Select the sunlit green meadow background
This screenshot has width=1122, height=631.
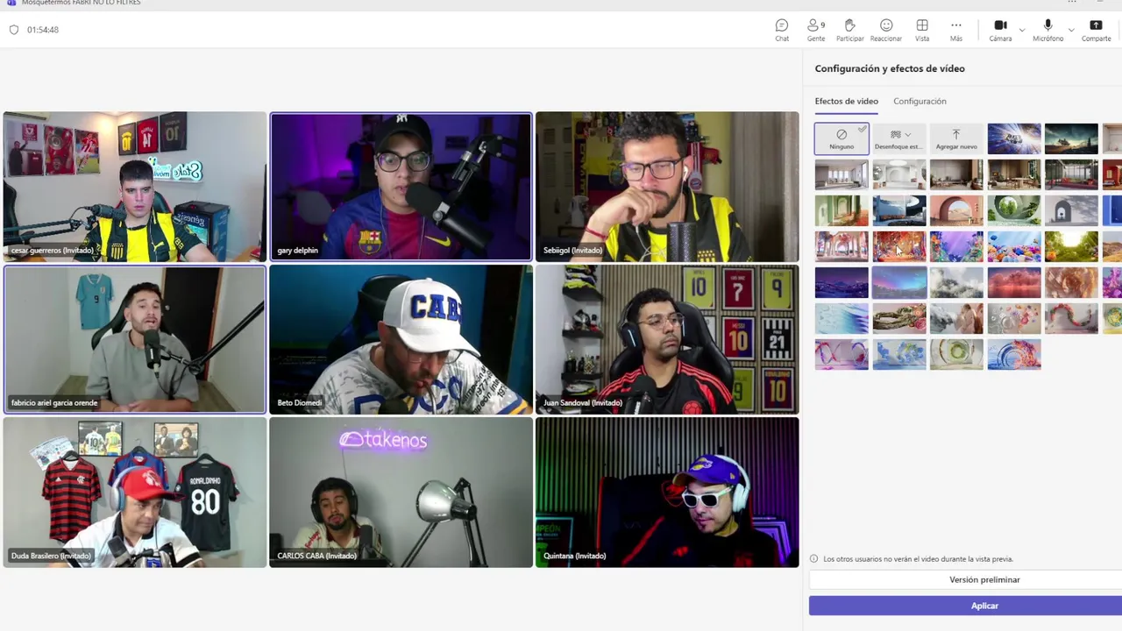click(1071, 246)
